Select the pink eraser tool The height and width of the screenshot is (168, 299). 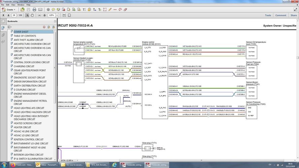125,9
